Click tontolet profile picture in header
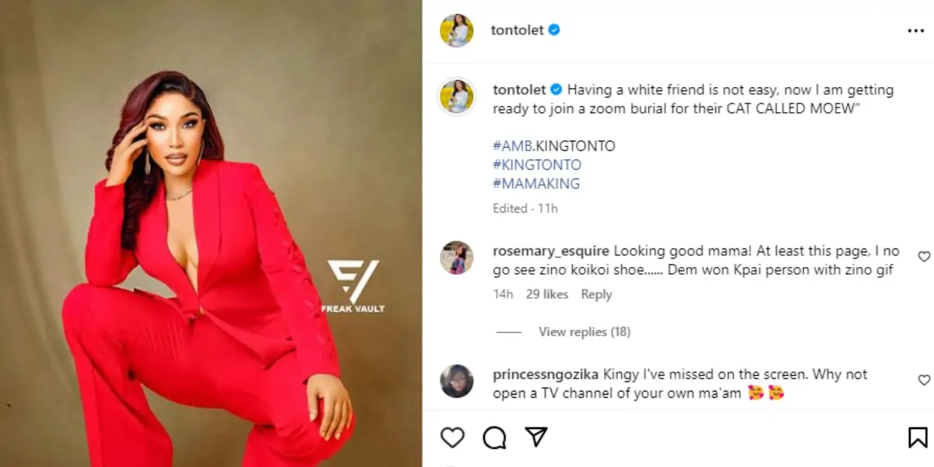 click(456, 30)
